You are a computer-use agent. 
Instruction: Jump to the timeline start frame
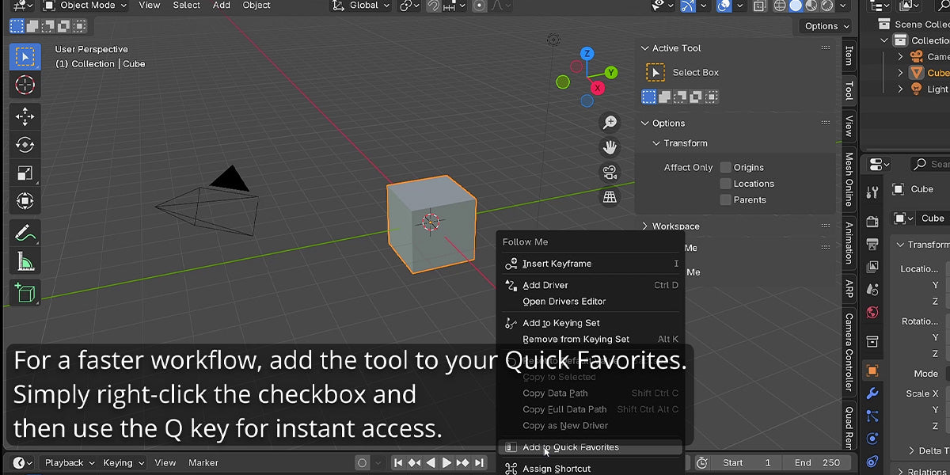(398, 462)
